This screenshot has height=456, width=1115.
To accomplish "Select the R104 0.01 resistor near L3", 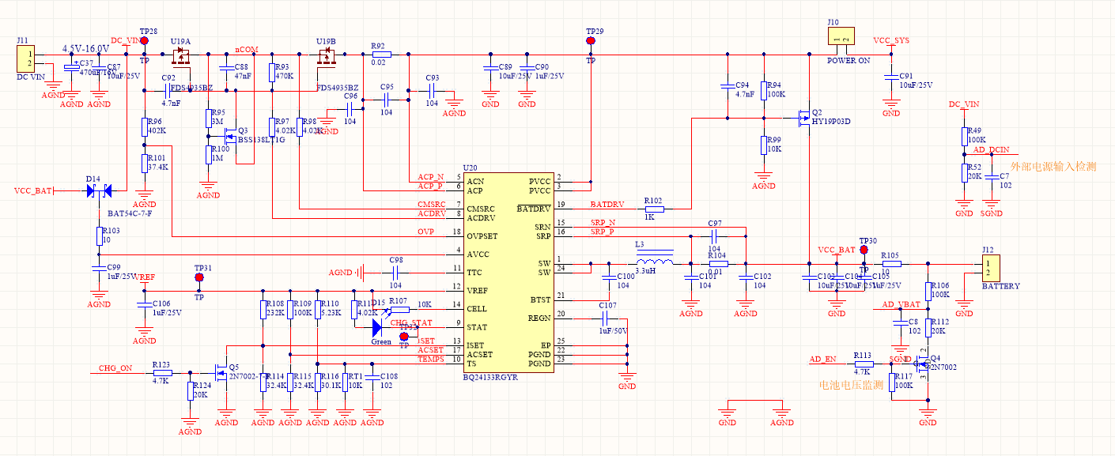I will 718,264.
